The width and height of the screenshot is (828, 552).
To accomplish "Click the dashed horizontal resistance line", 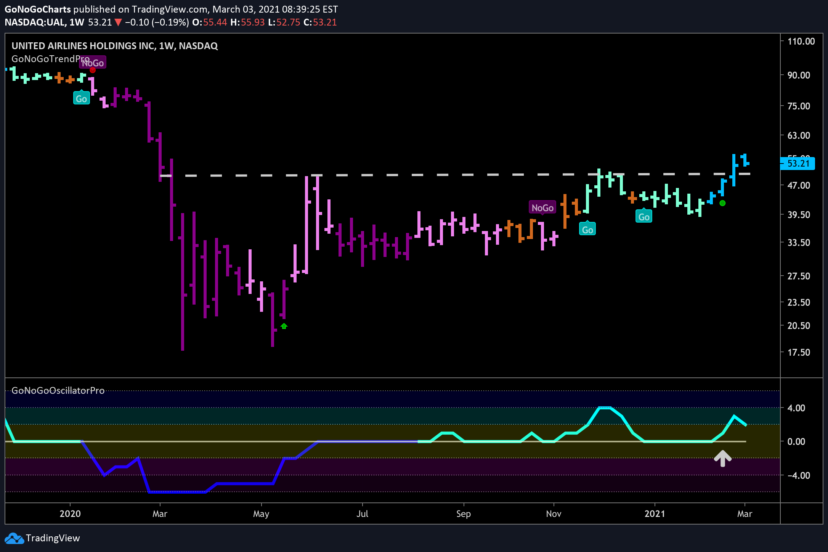I will pos(455,175).
